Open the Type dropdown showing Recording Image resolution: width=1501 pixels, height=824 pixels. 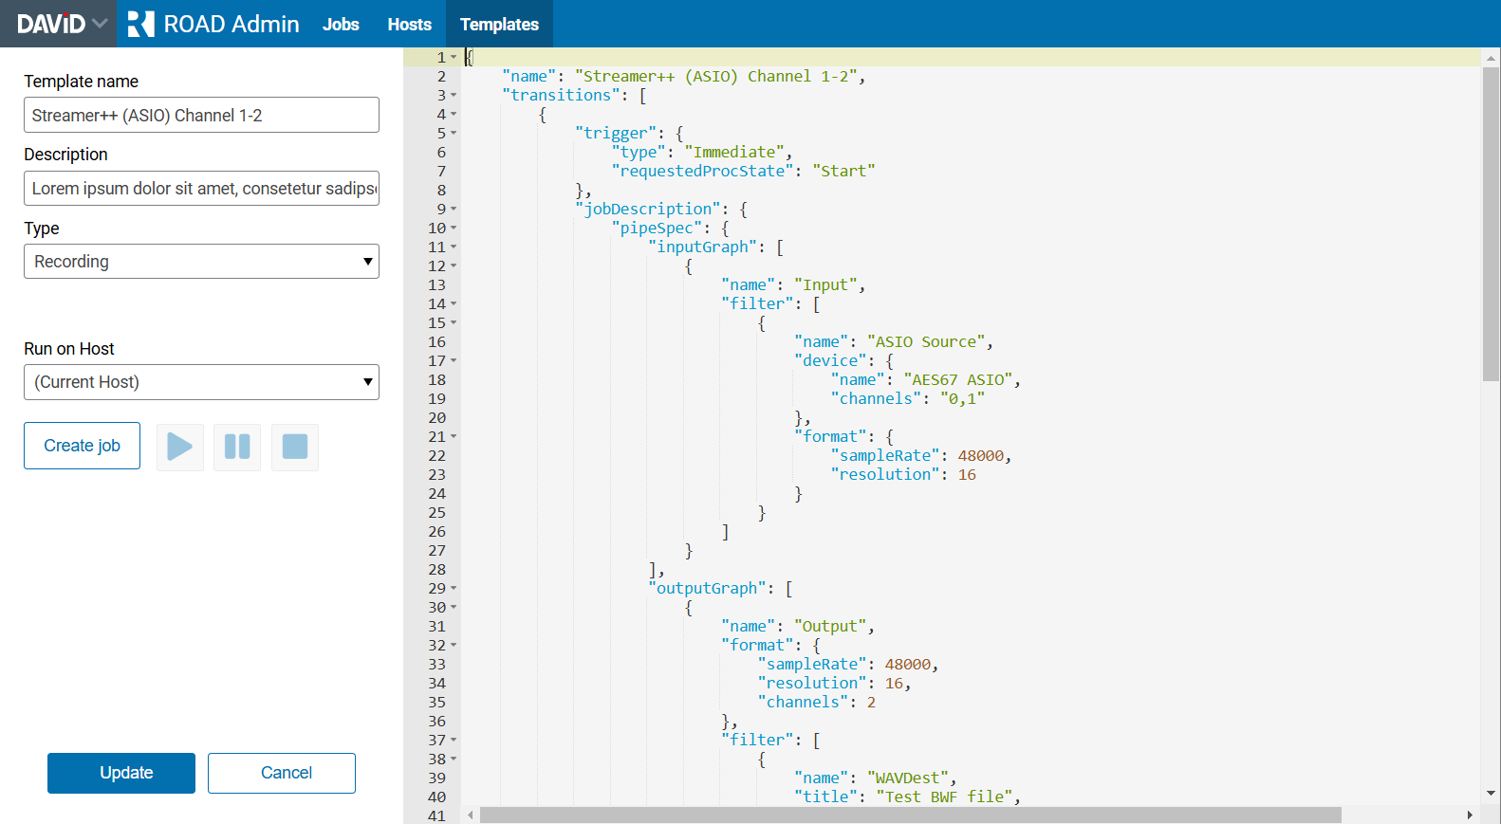point(201,262)
